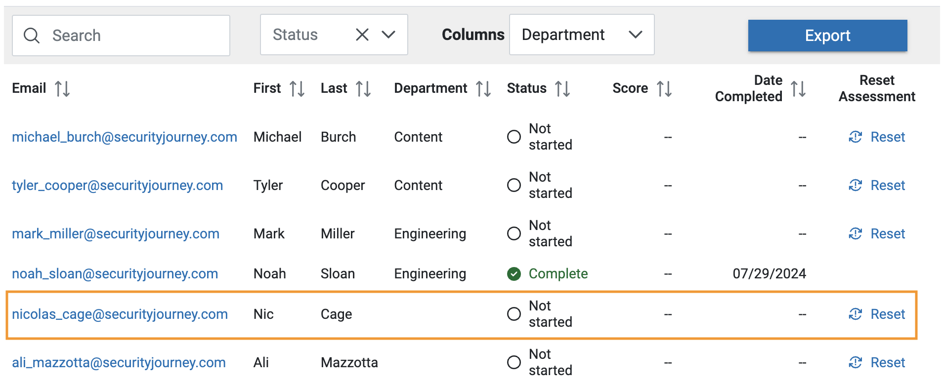Sort table by Status arrows
The width and height of the screenshot is (944, 383).
point(562,89)
